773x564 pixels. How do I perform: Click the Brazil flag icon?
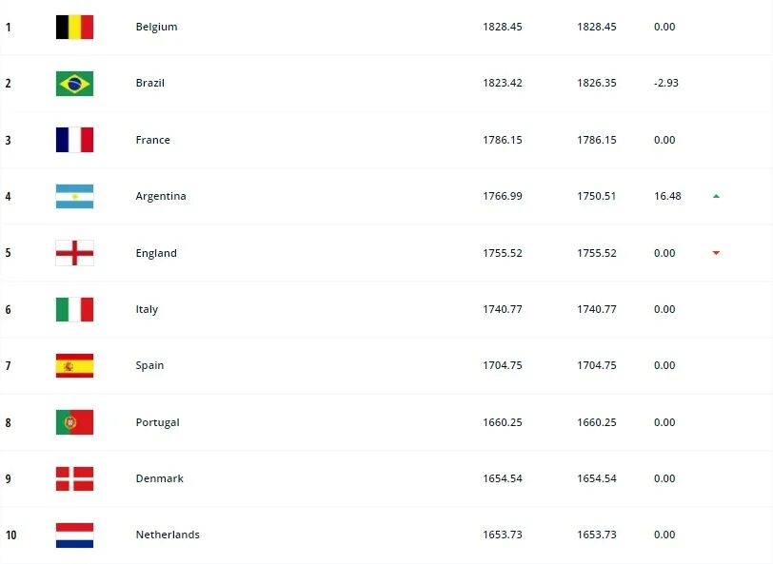(x=74, y=84)
